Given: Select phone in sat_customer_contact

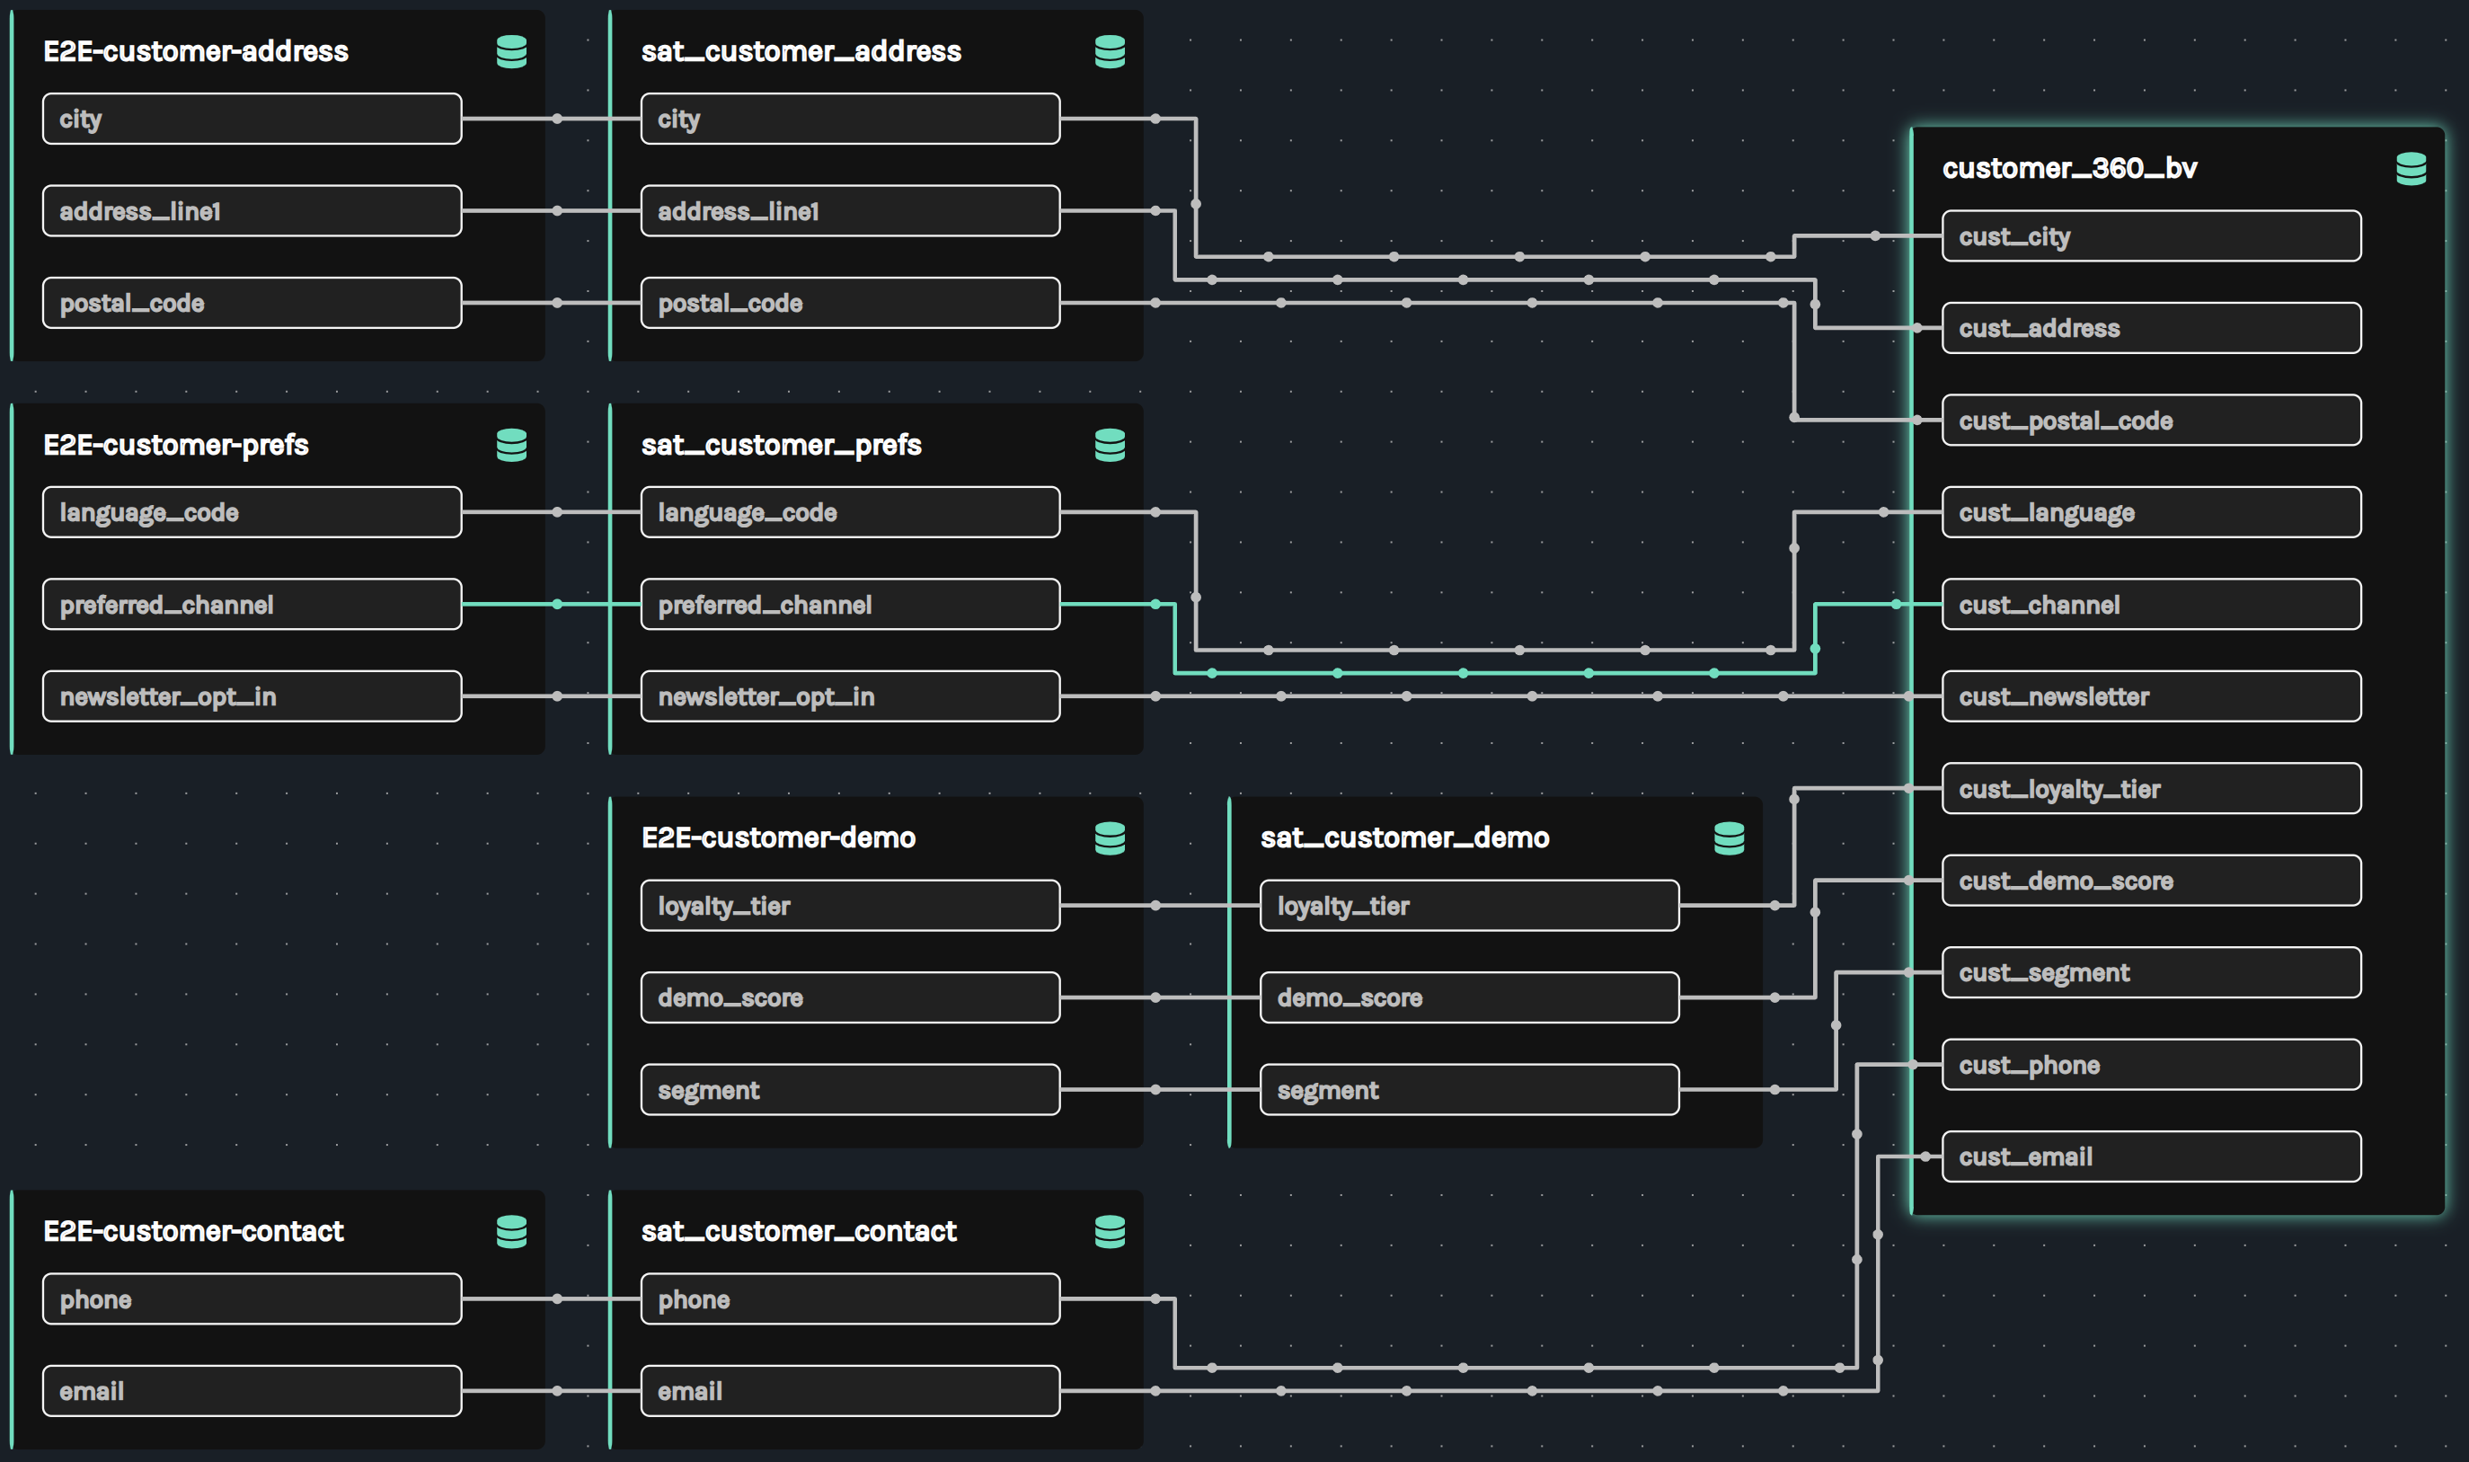Looking at the screenshot, I should point(850,1299).
